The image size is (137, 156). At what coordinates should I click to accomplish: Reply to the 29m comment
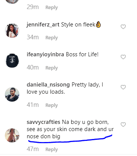pyautogui.click(x=52, y=8)
